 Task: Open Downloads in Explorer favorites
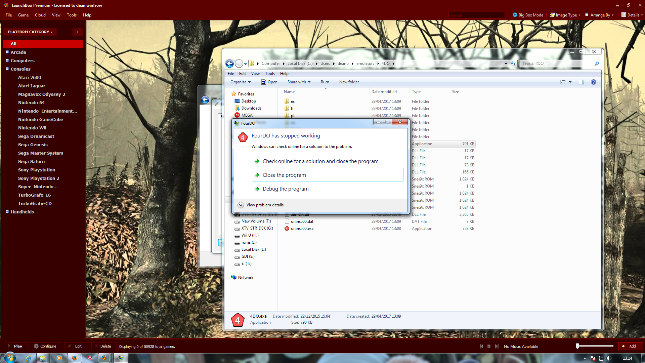[251, 108]
